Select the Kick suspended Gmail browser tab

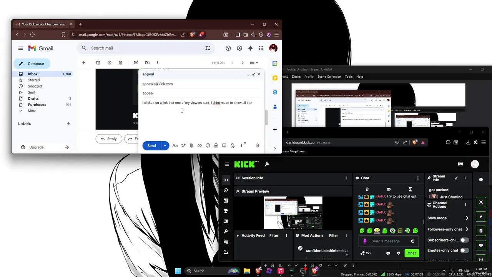point(44,24)
